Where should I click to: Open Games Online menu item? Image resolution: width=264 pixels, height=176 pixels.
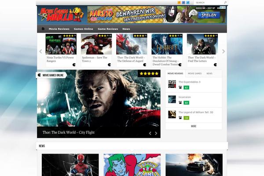point(83,29)
